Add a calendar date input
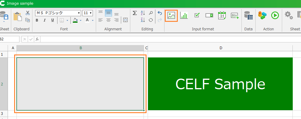Screen dimensions: 301x119 [222, 16]
